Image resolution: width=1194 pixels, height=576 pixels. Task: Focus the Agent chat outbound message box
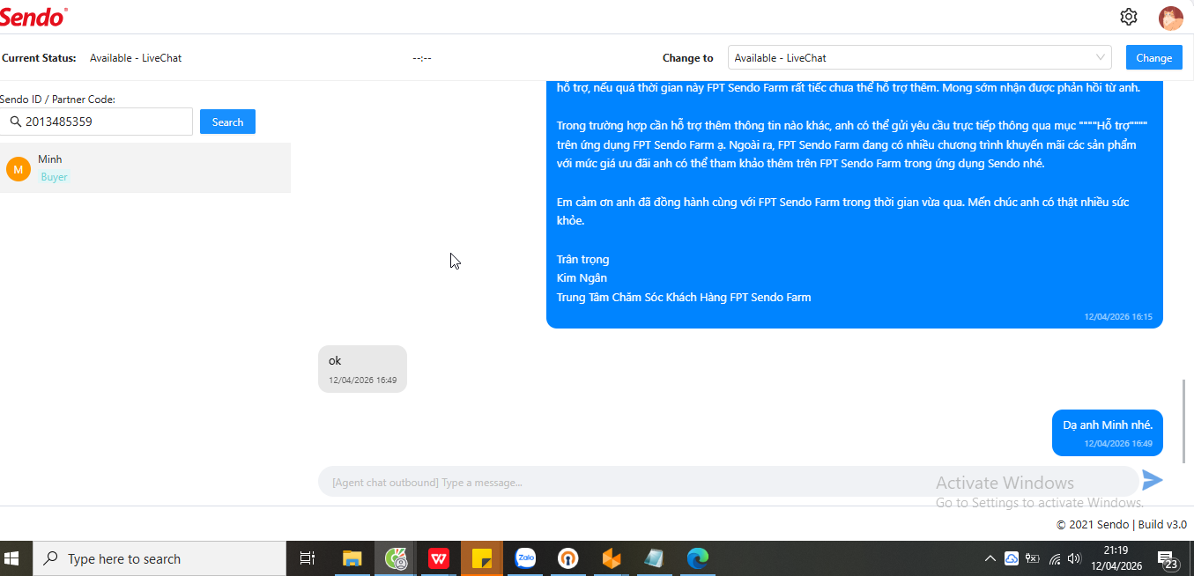[x=728, y=482]
